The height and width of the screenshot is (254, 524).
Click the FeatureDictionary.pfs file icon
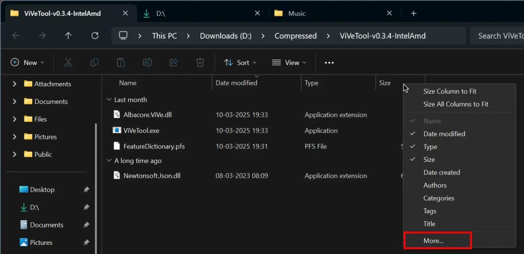pyautogui.click(x=117, y=146)
